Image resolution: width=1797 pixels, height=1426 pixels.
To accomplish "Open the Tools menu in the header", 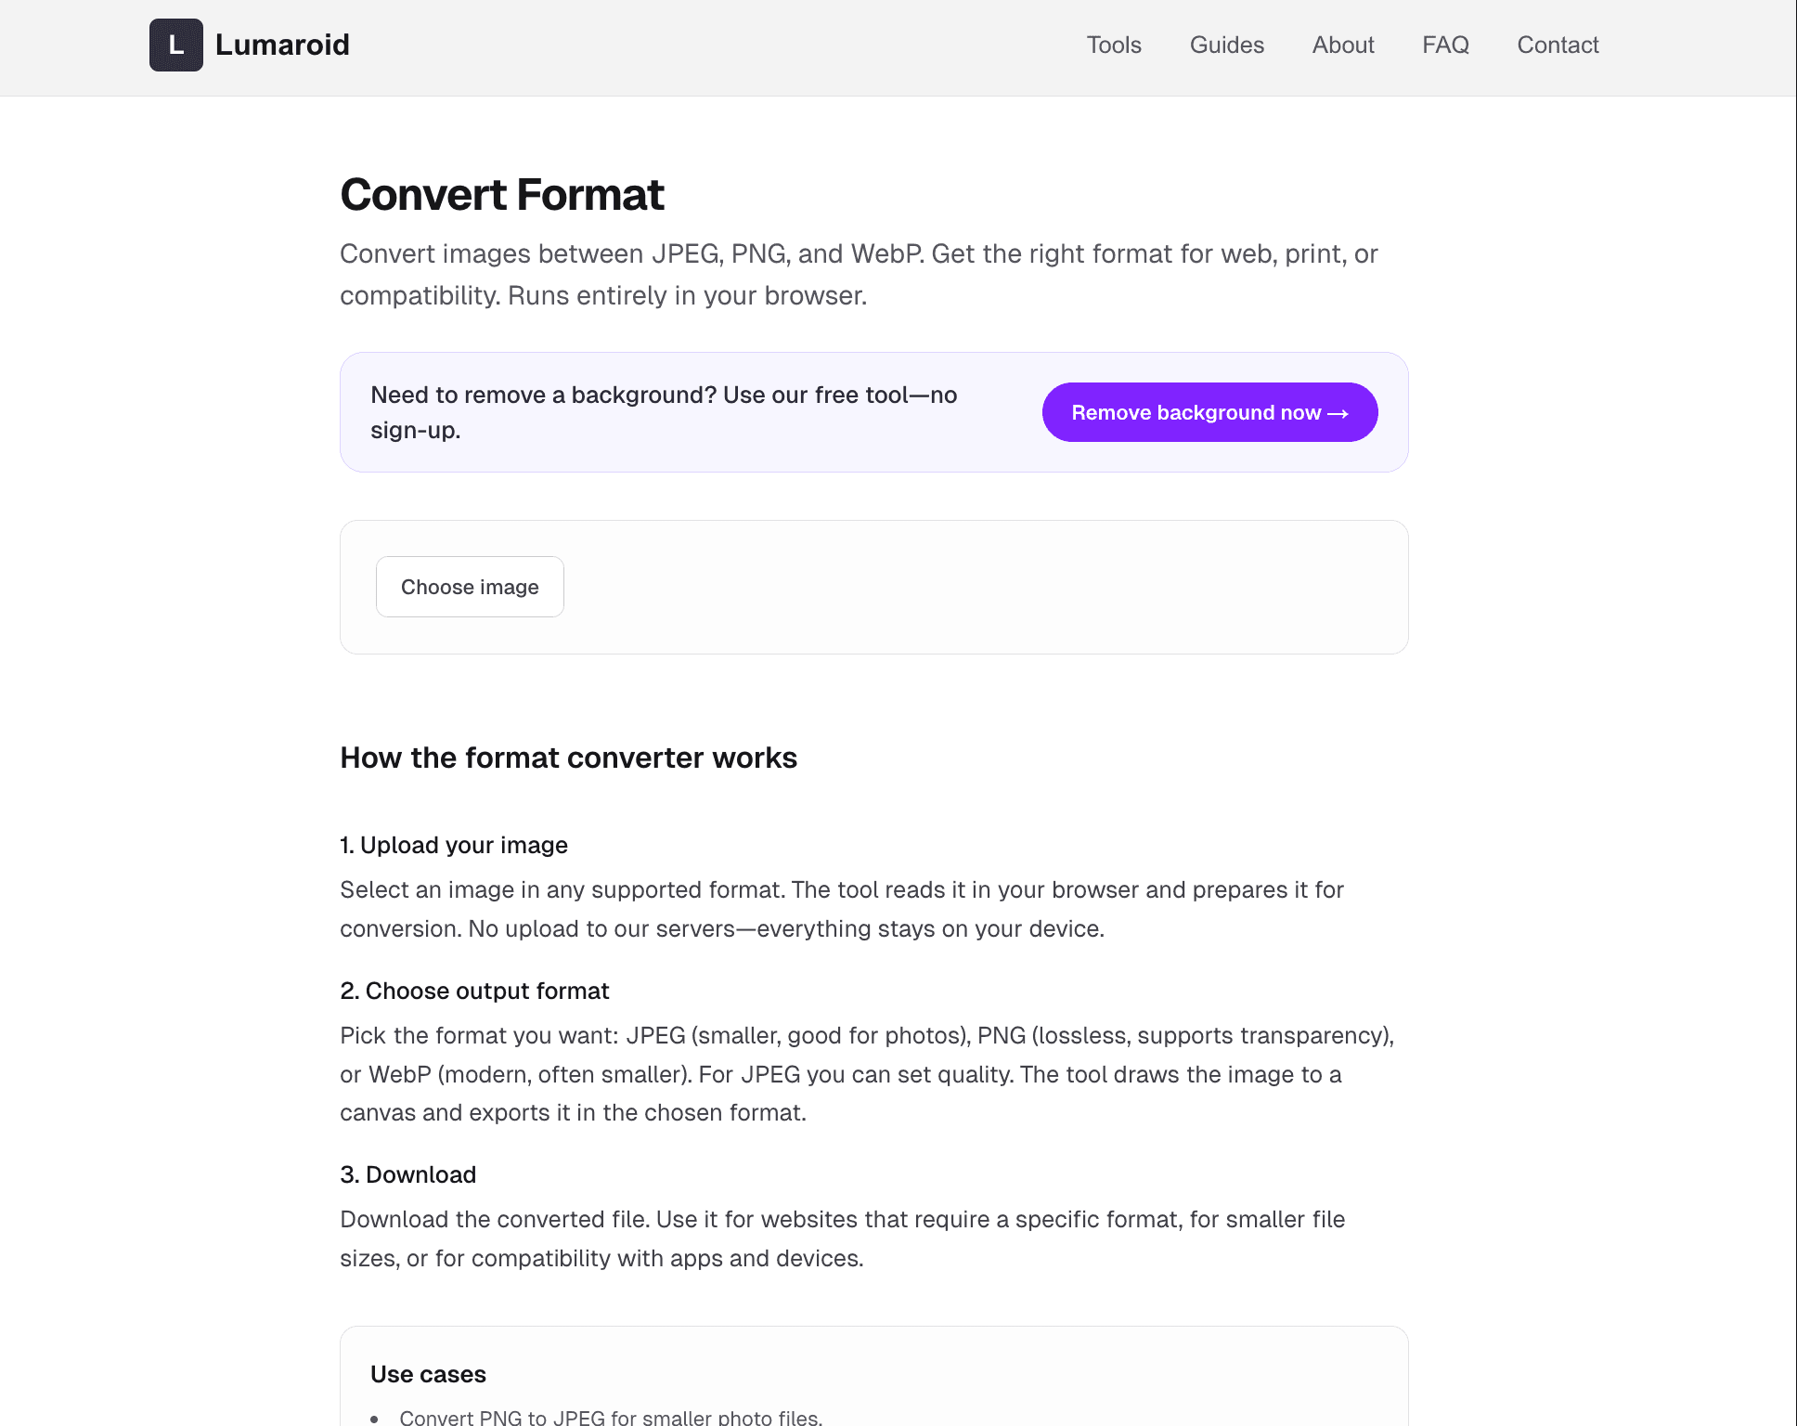I will pos(1114,45).
